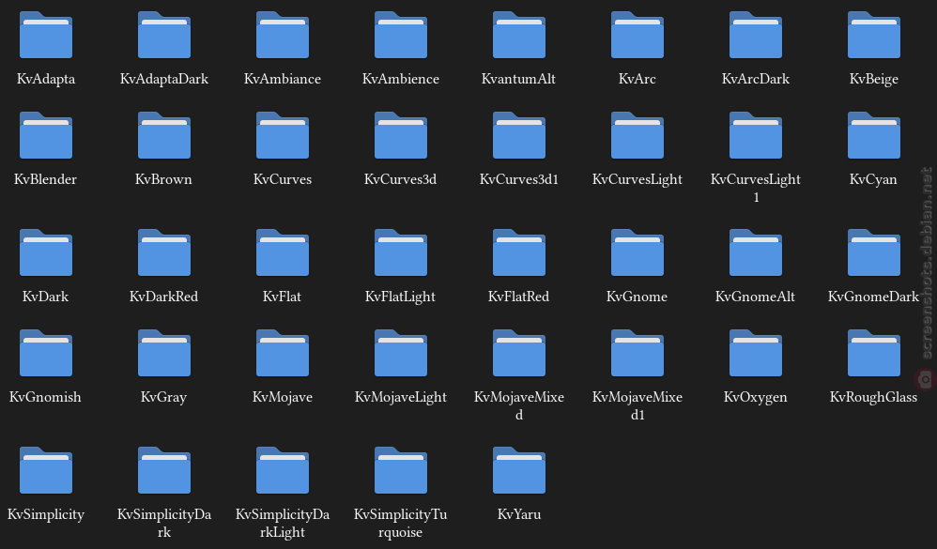The image size is (937, 549).
Task: Select the KvBeige folder icon
Action: (x=874, y=36)
